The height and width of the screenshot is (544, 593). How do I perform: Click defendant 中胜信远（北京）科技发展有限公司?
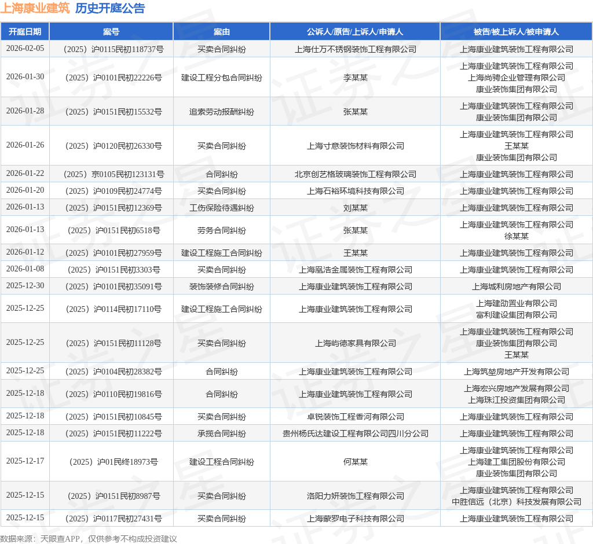coord(516,501)
